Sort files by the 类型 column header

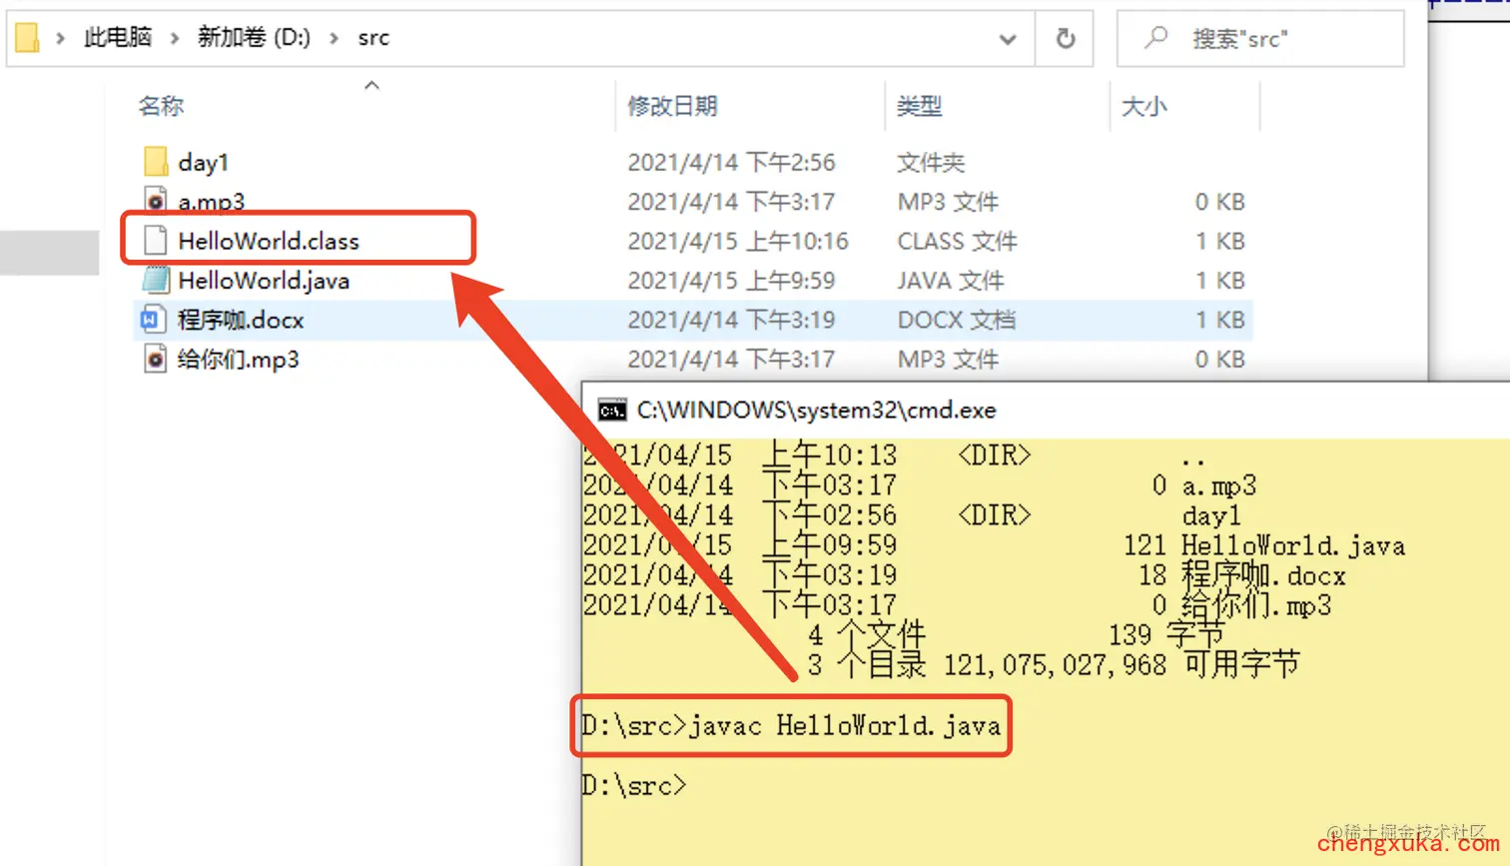click(919, 106)
